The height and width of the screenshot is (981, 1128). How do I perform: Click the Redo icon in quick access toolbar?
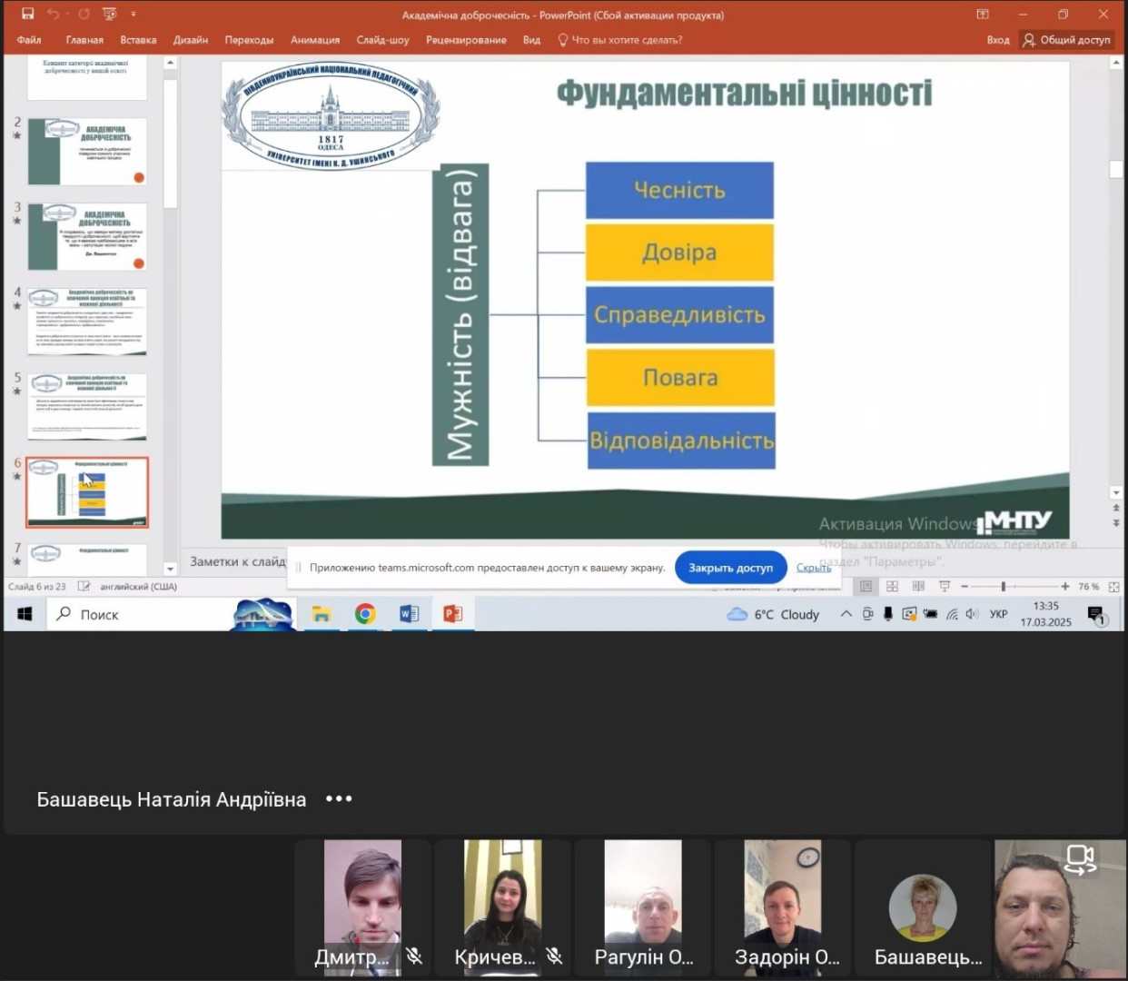pyautogui.click(x=84, y=14)
